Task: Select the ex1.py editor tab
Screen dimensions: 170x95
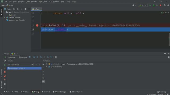Action: [36, 9]
